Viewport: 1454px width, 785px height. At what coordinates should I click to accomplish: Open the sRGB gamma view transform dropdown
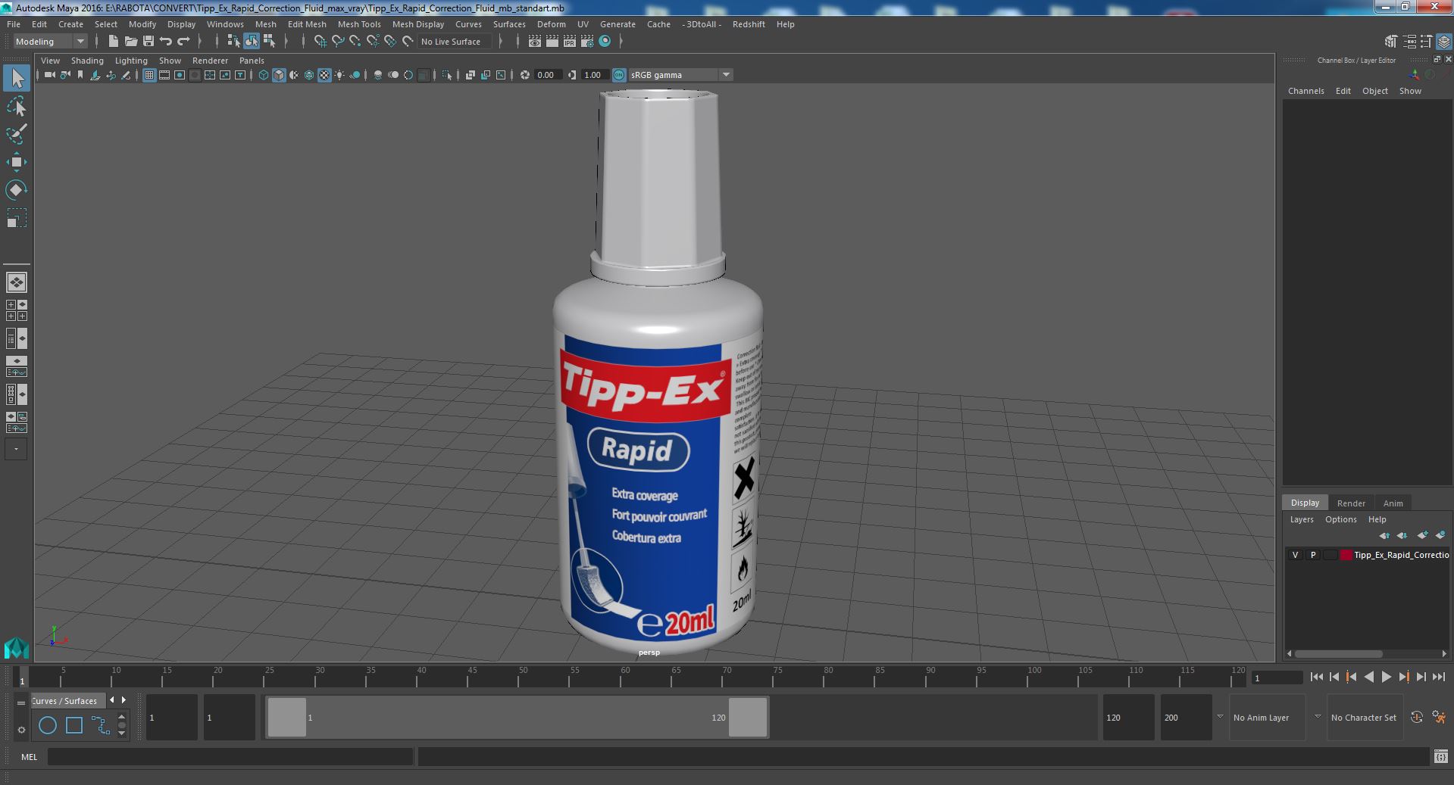tap(680, 75)
